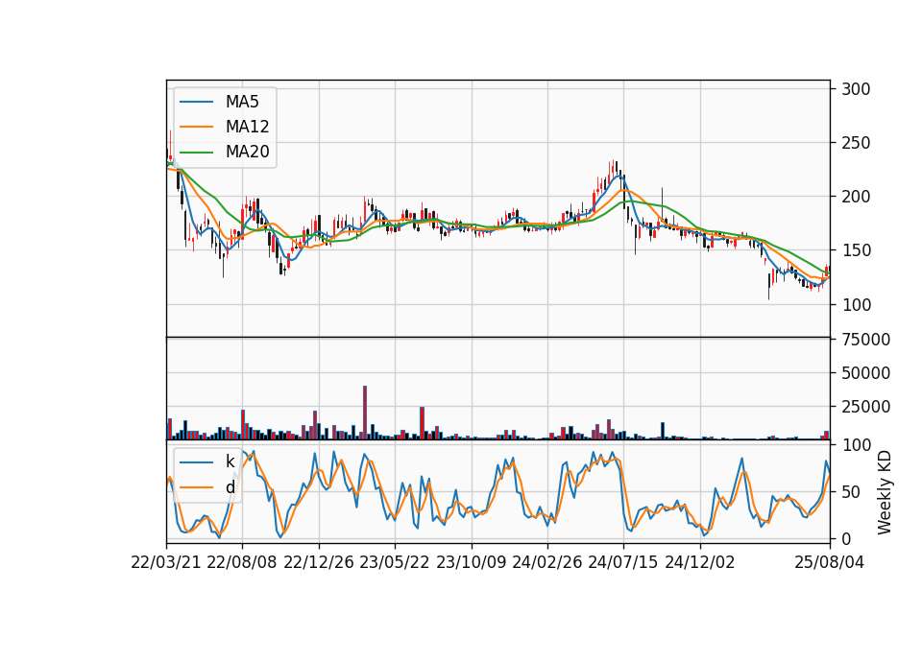Click the 250 price axis label
Viewport: 922px width, 662px height.
point(856,143)
